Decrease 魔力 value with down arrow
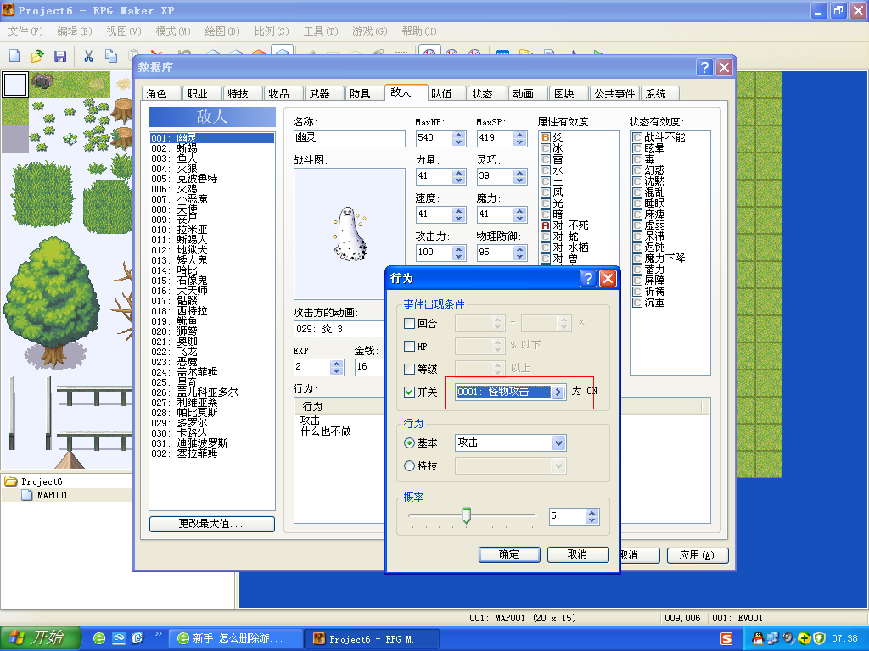869x651 pixels. 519,219
